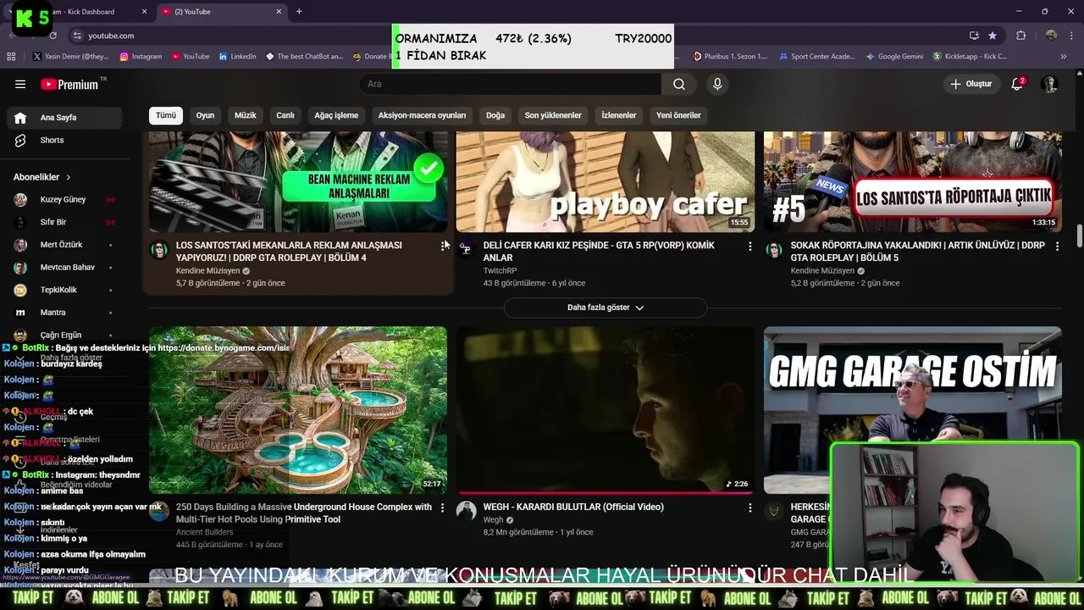Close the YouTube browser tab
The width and height of the screenshot is (1084, 610).
279,12
